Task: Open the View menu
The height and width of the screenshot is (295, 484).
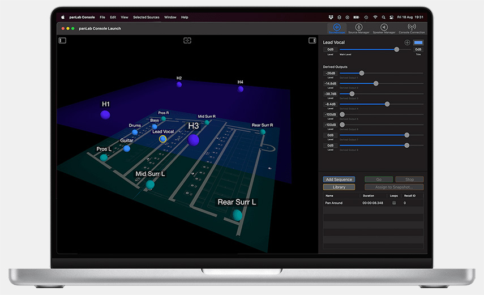Action: click(125, 18)
